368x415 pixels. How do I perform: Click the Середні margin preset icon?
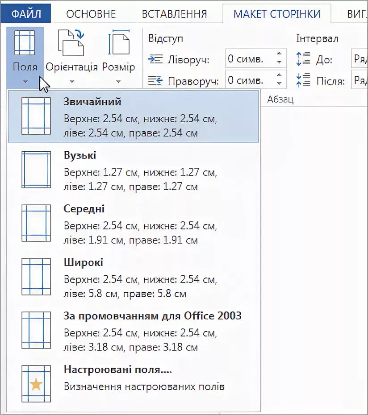coord(36,223)
